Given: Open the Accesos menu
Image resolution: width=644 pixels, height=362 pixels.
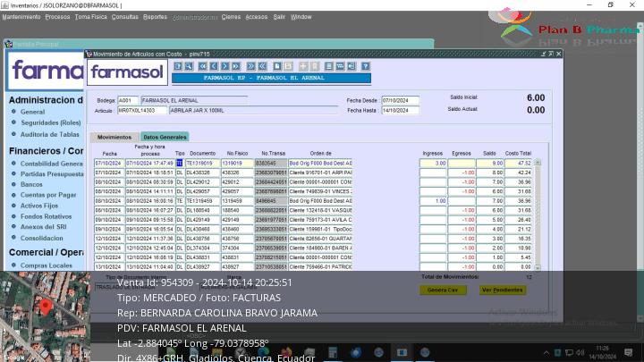Looking at the screenshot, I should tap(257, 17).
